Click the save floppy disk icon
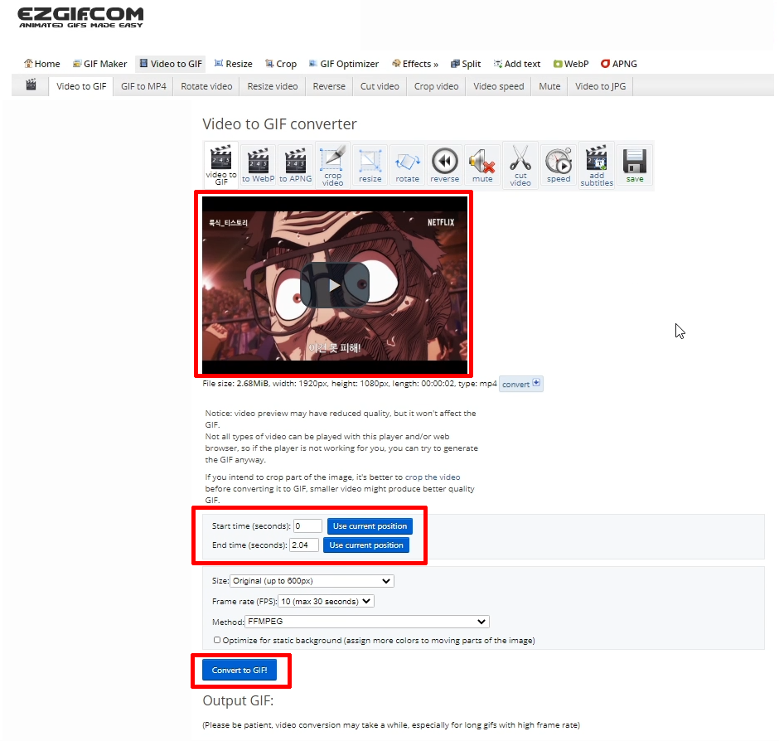 tap(635, 166)
